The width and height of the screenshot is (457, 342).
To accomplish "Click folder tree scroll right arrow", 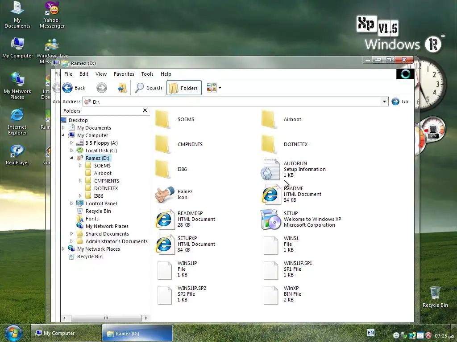I will [146, 318].
